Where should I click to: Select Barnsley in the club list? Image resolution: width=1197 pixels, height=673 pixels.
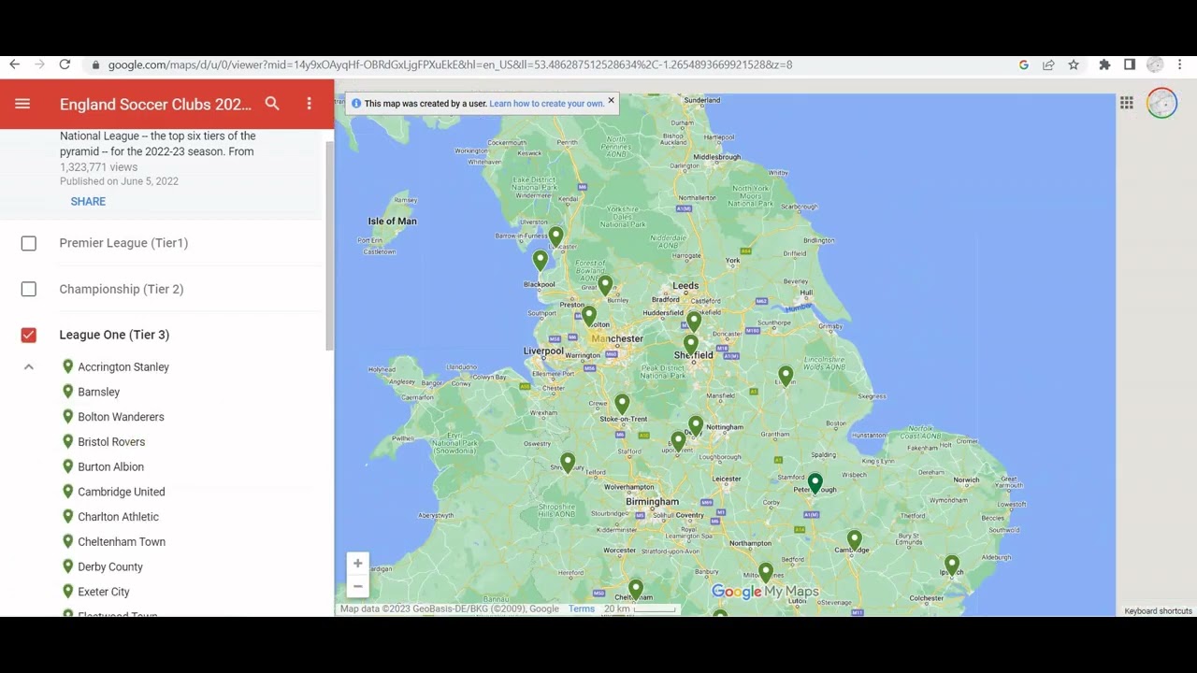[x=99, y=393]
